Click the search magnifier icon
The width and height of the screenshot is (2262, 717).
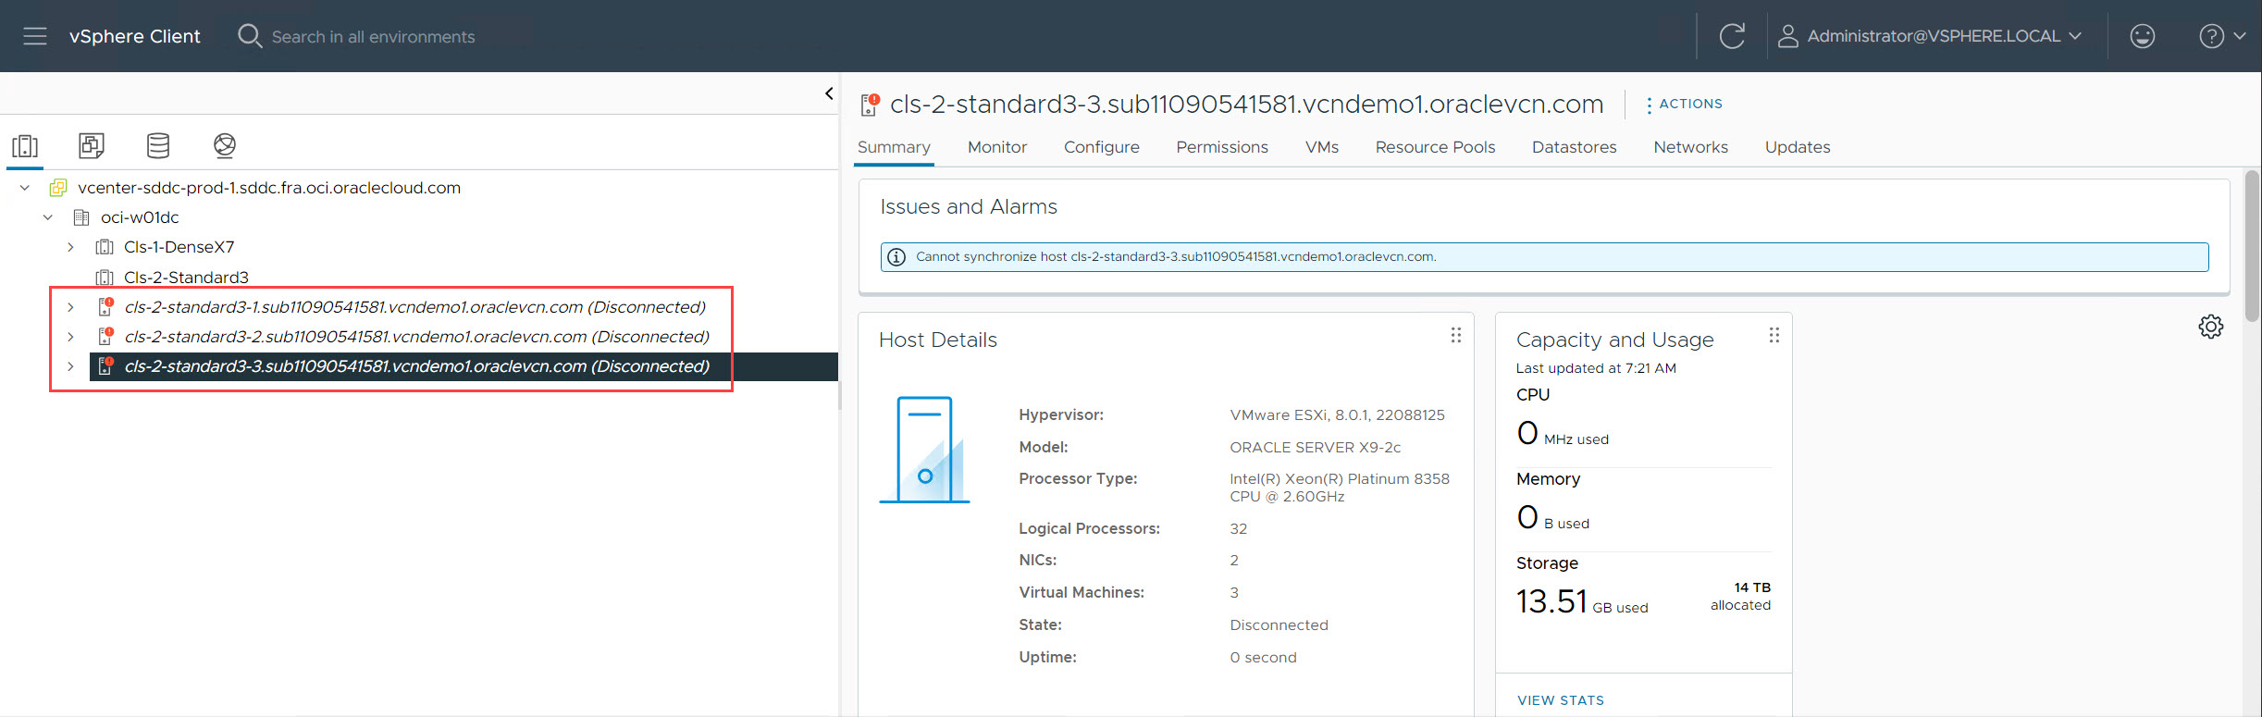click(x=249, y=36)
